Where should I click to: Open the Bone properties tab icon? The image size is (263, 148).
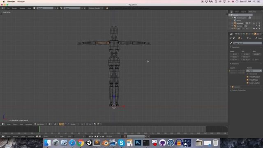(x=255, y=34)
